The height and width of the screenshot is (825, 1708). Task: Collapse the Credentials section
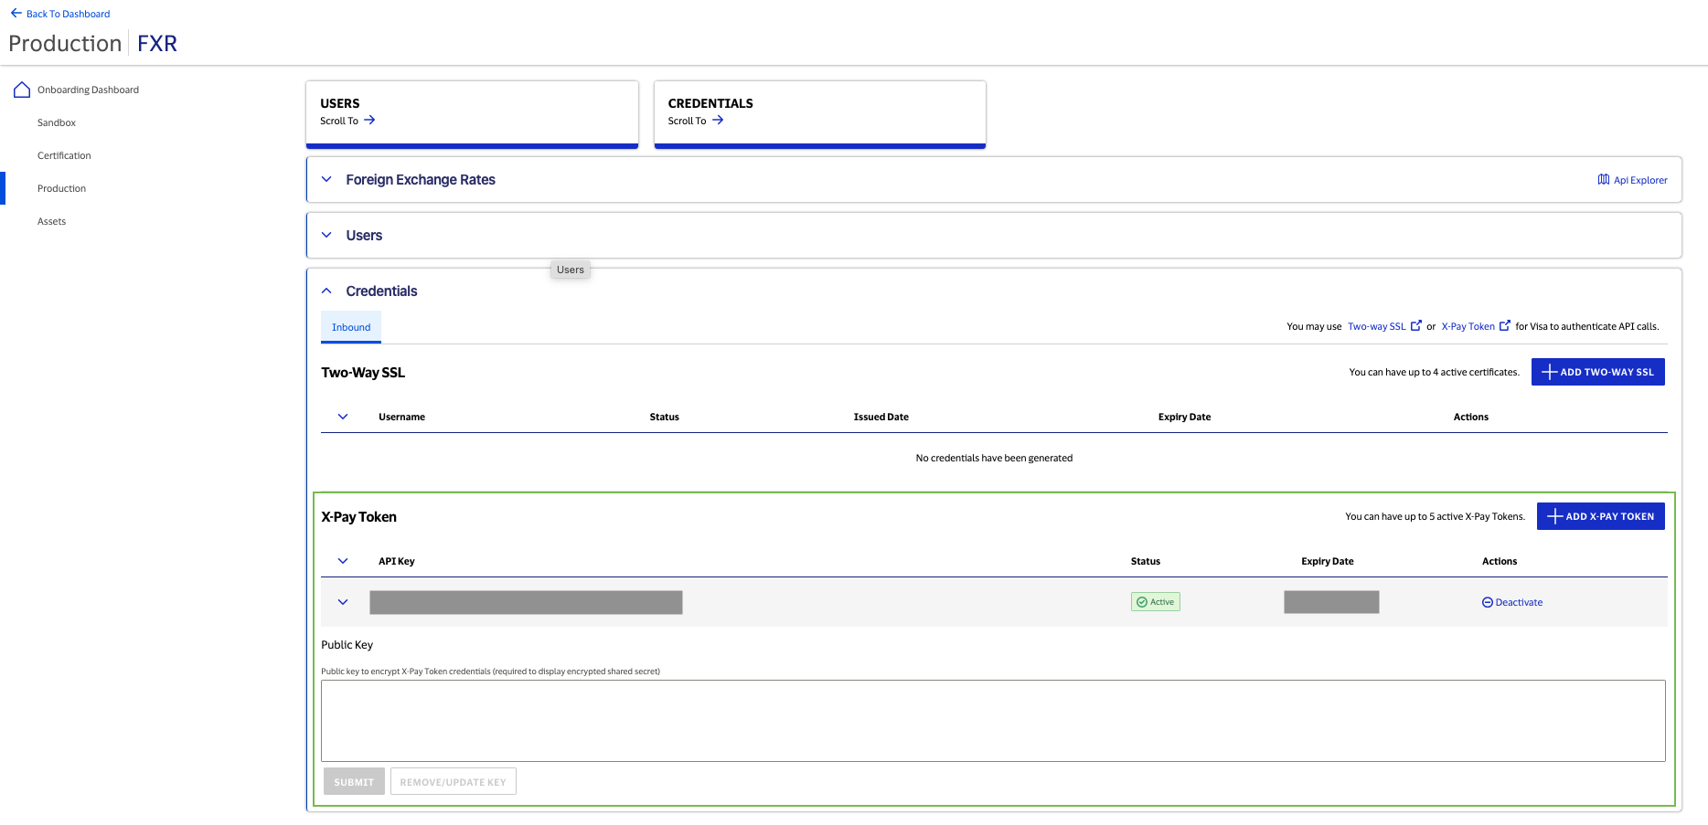point(326,291)
